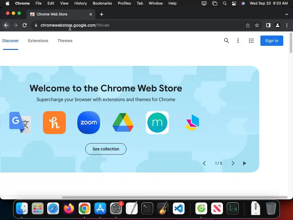Open the Google apps grid

(x=251, y=41)
